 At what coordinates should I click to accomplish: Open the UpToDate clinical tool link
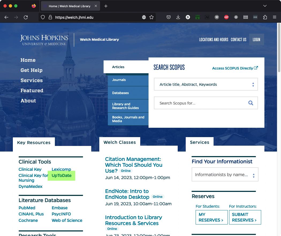[x=62, y=176]
